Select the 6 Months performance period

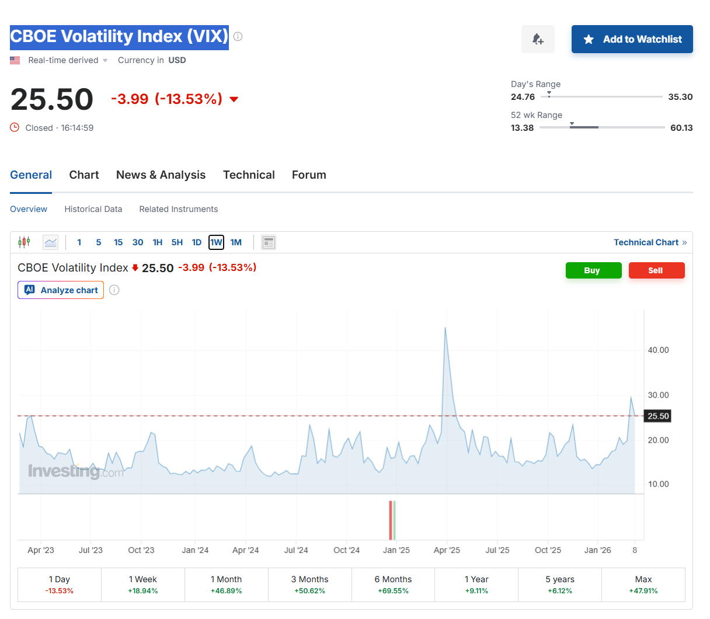click(x=393, y=585)
